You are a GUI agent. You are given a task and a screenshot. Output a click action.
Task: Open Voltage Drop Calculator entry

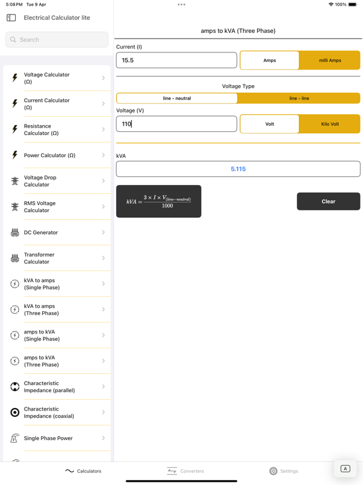[57, 181]
